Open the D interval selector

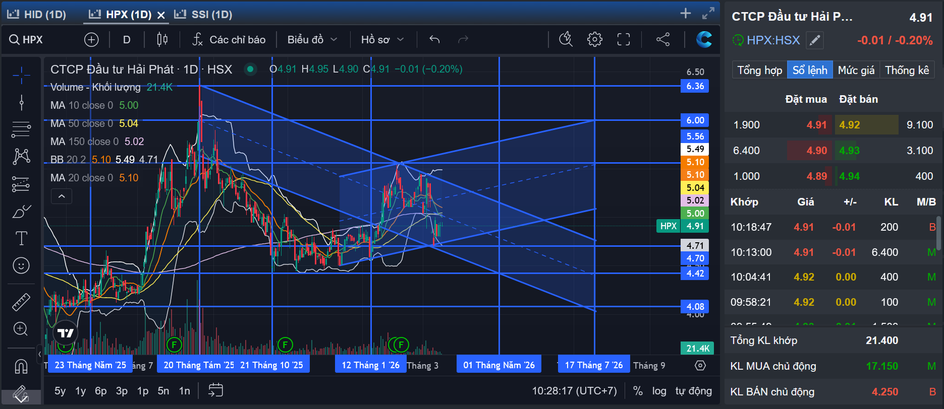(127, 40)
